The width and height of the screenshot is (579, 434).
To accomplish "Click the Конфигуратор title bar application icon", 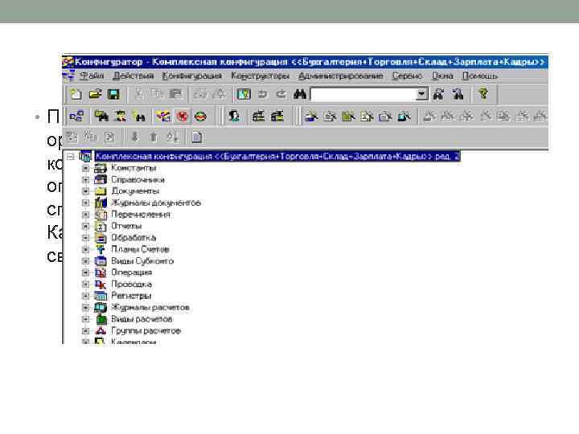I will 68,62.
